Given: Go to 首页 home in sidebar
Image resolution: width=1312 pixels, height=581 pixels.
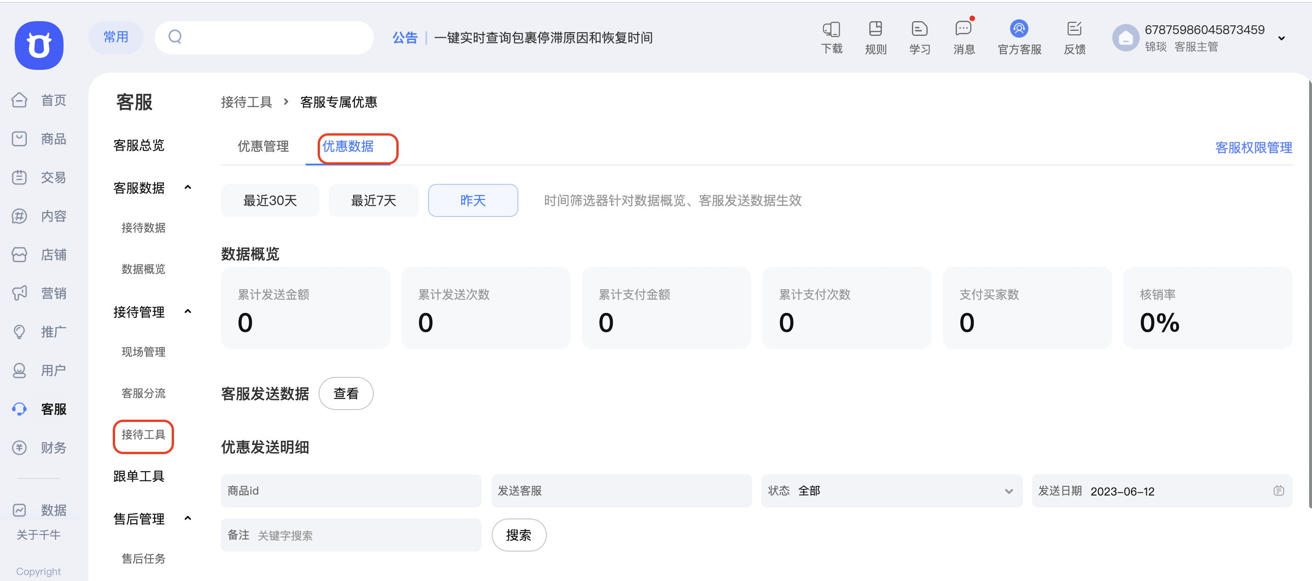Looking at the screenshot, I should (39, 100).
